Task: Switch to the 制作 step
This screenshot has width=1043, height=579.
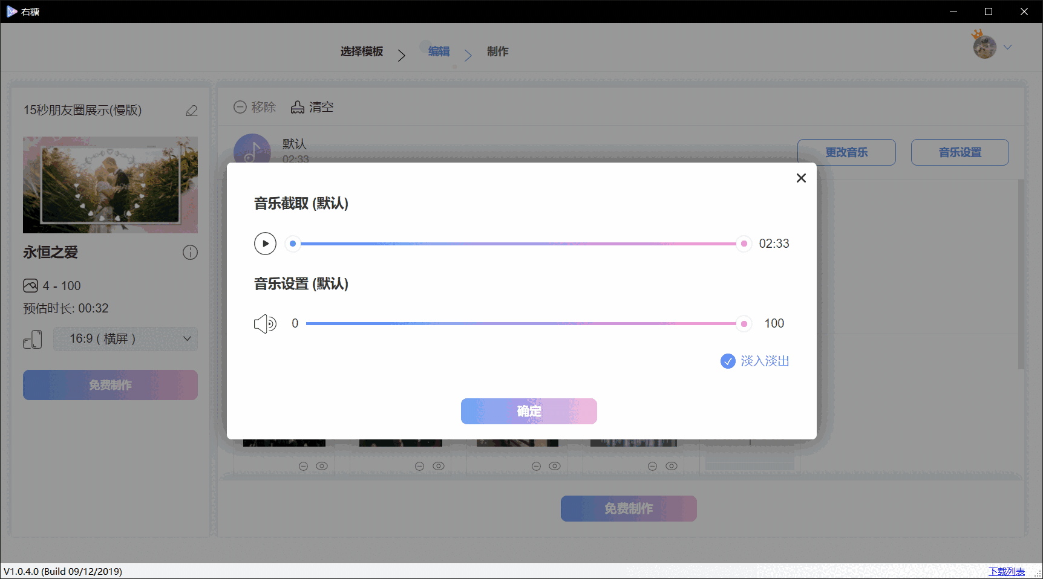Action: pyautogui.click(x=497, y=52)
